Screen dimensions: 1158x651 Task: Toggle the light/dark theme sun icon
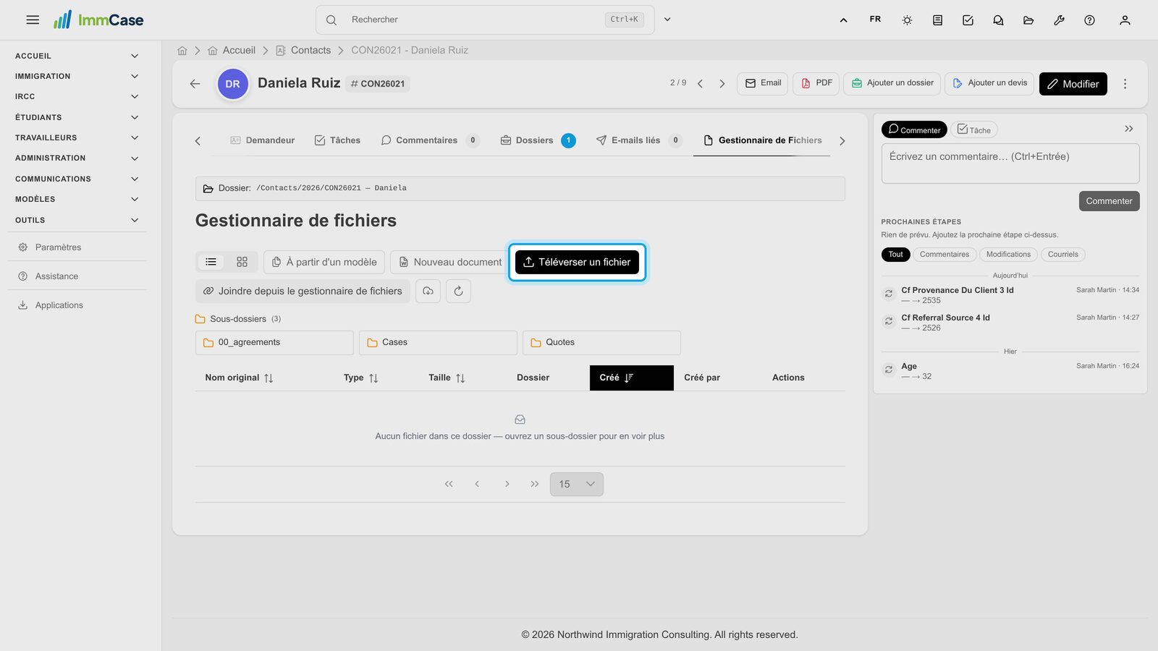[x=907, y=20]
